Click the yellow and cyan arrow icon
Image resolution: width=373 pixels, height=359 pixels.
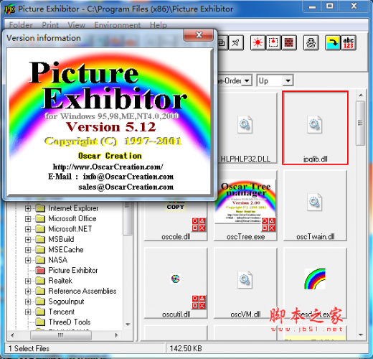tap(333, 43)
